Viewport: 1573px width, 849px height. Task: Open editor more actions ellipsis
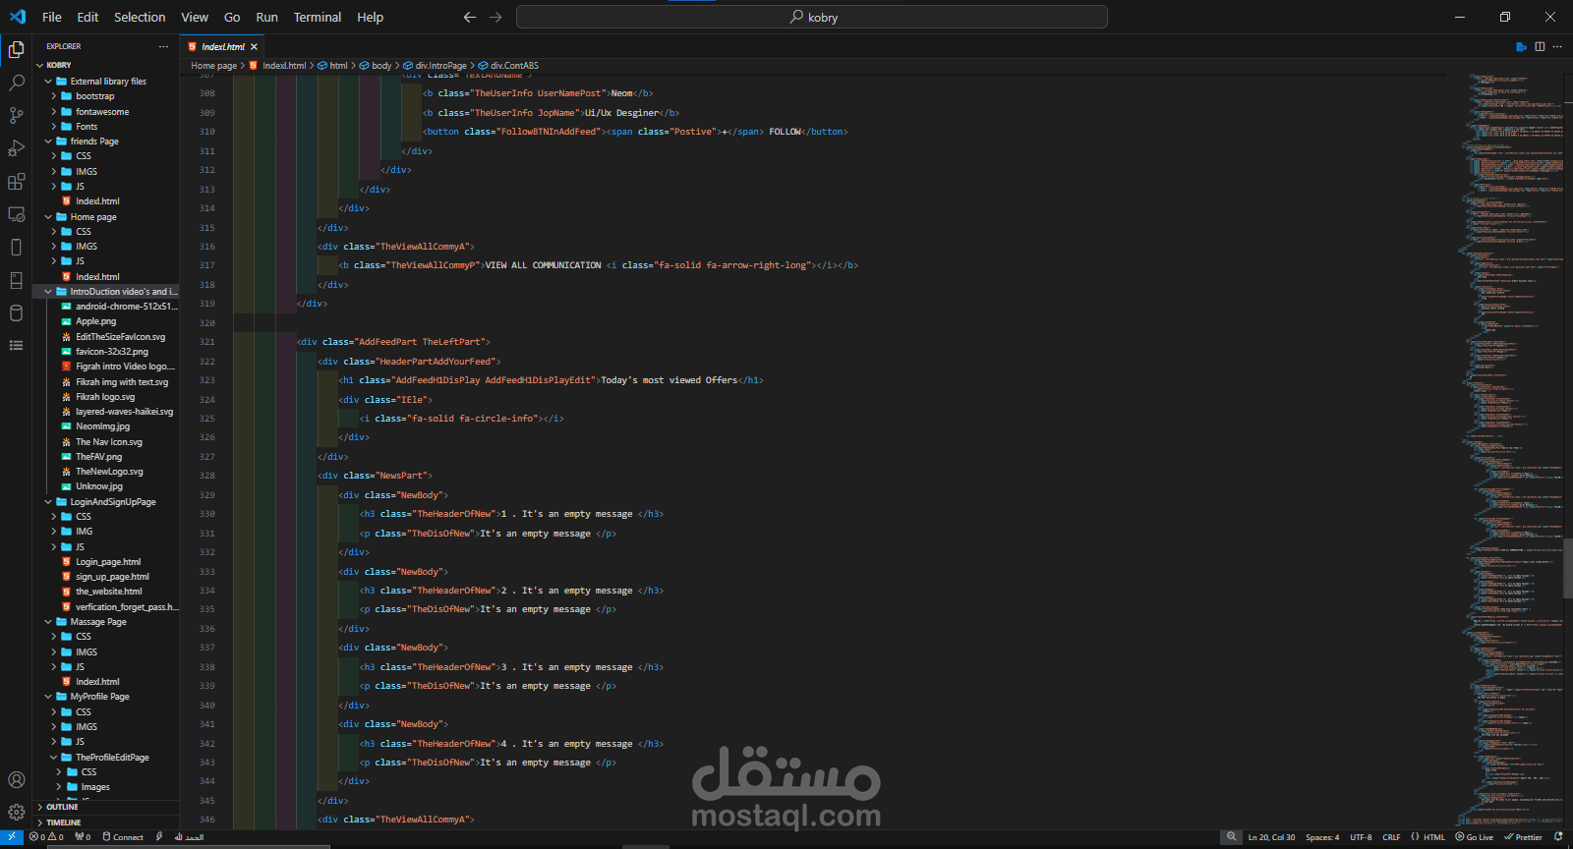click(1557, 46)
